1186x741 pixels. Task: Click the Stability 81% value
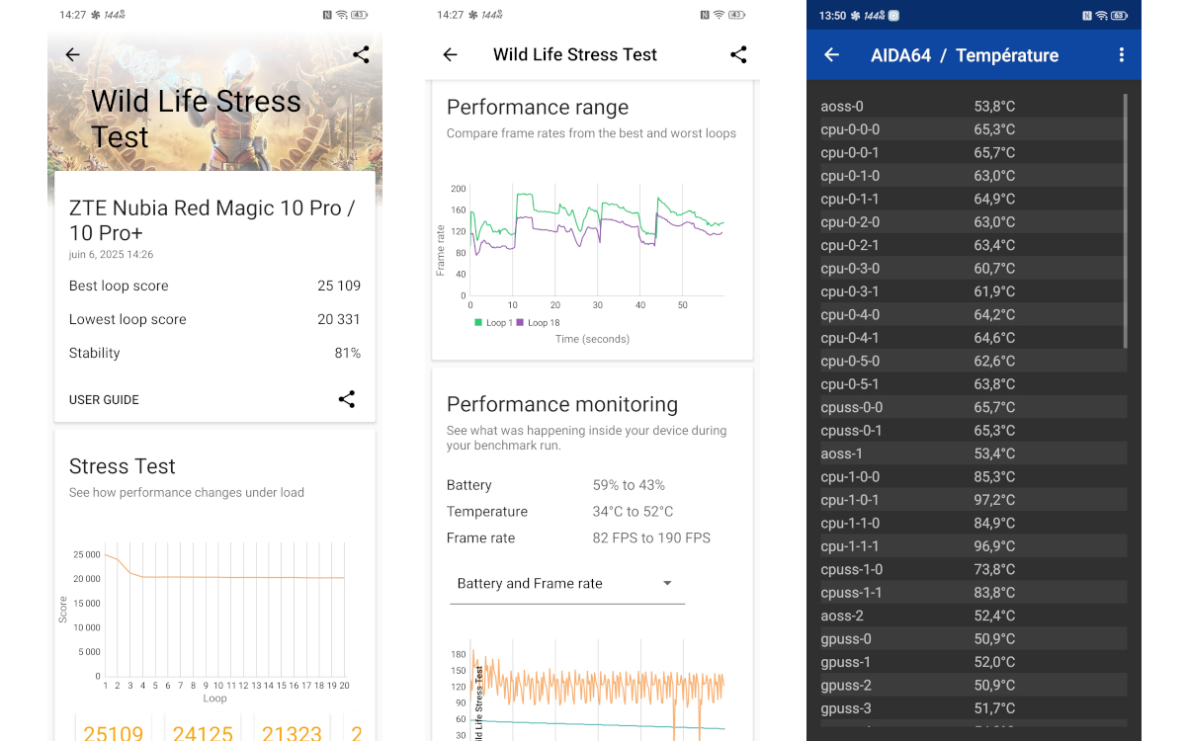[348, 353]
